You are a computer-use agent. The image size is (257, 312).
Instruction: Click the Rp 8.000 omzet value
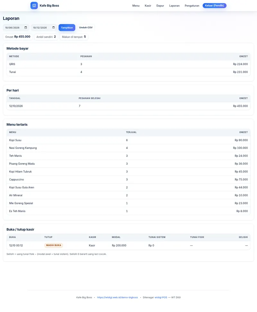click(242, 211)
